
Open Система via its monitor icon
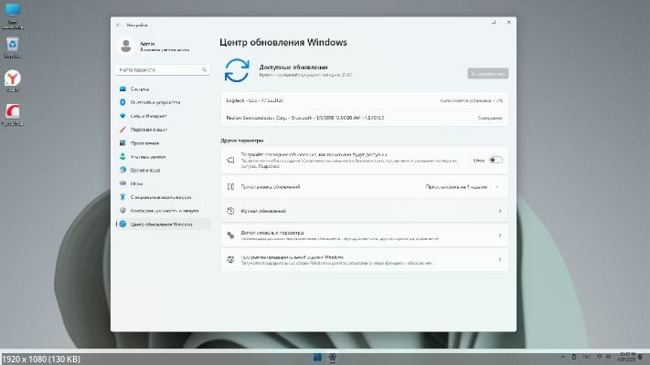123,89
